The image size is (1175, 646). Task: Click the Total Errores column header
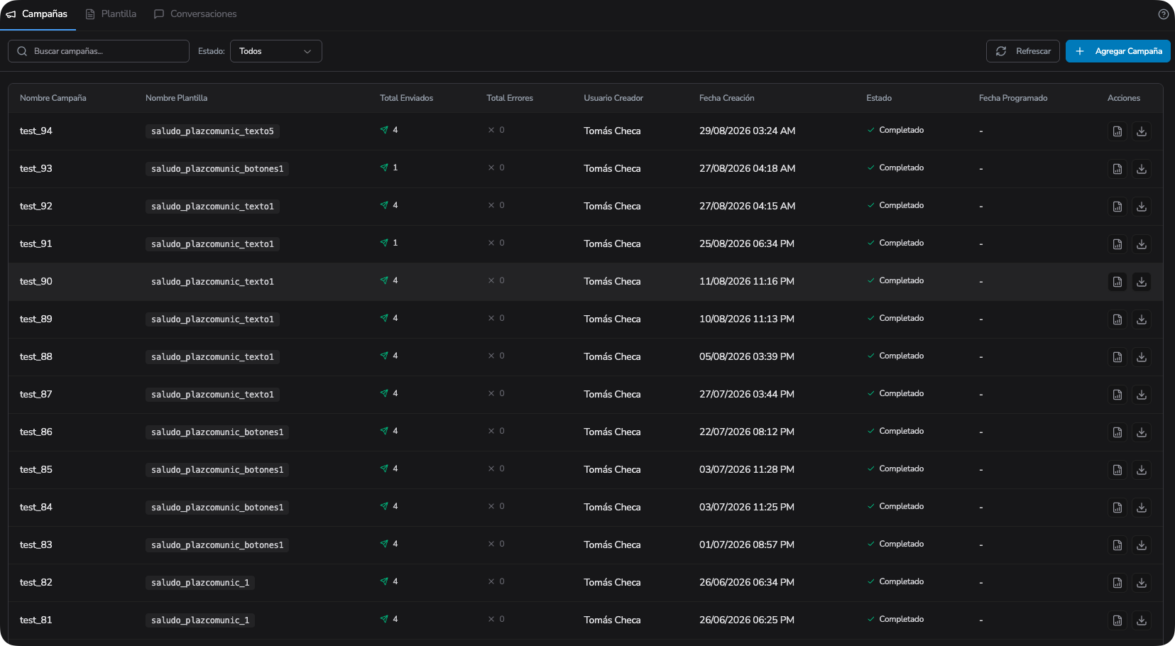510,98
